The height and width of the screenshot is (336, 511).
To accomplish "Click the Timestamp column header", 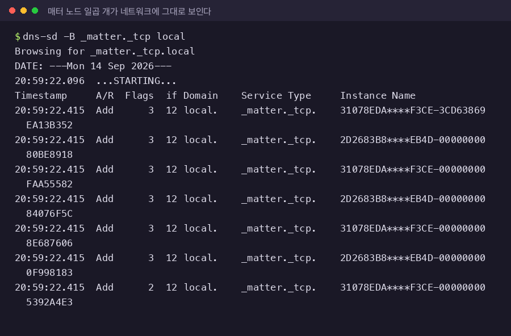I will 41,95.
